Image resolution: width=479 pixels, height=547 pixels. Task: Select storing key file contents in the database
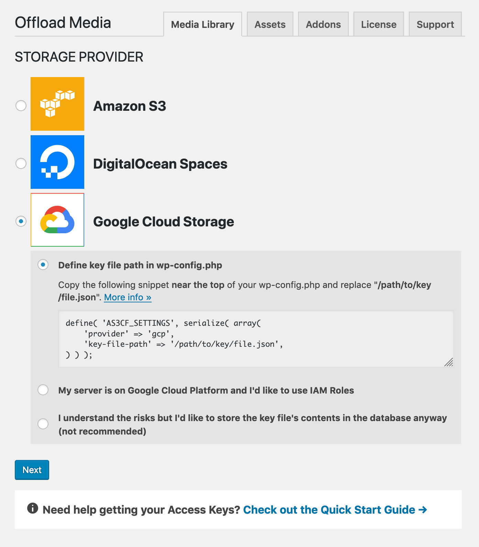point(43,424)
